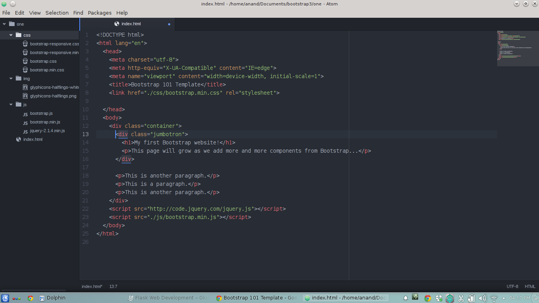Viewport: 539px width, 303px height.
Task: Click the 'My first Bootstrap website!' heading text
Action: tap(177, 142)
